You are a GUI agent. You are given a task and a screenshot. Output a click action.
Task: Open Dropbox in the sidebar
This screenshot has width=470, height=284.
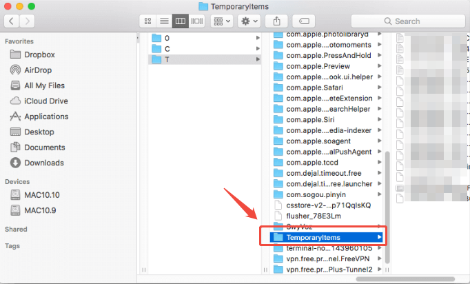[x=32, y=54]
